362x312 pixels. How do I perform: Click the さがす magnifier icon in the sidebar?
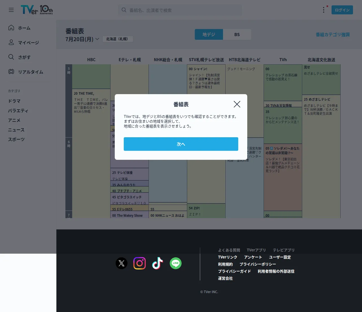tap(11, 57)
